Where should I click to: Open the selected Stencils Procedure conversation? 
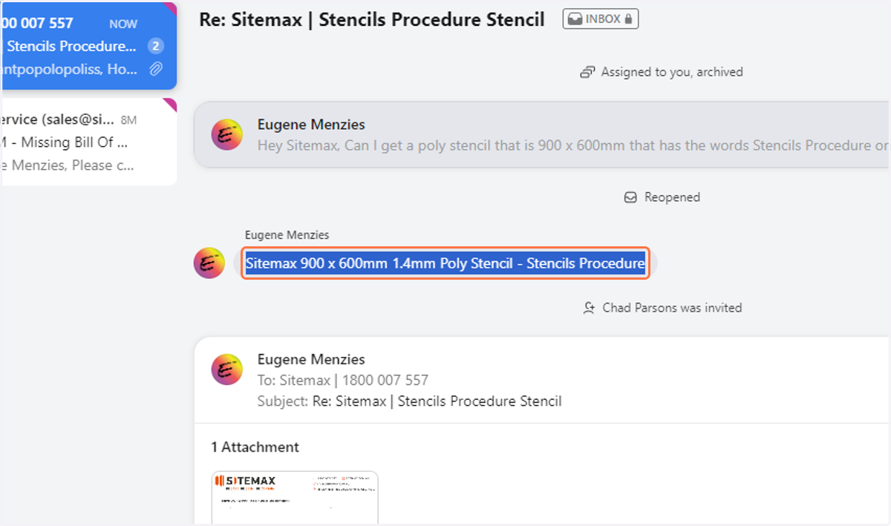(x=88, y=45)
